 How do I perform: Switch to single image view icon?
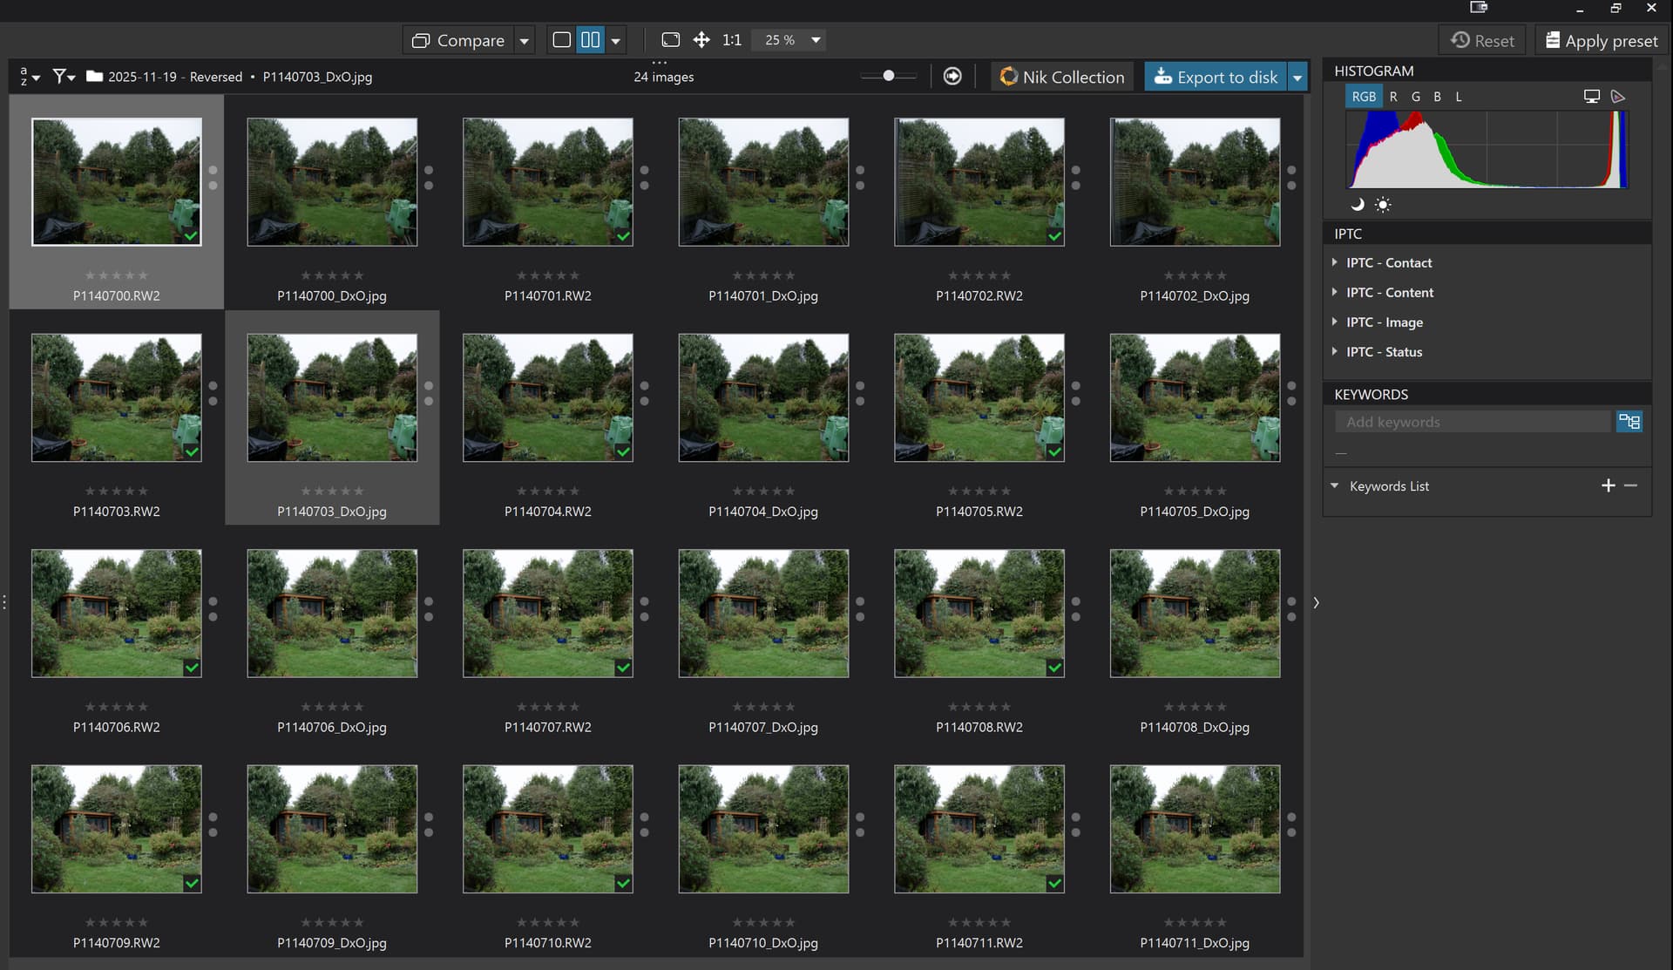tap(562, 40)
